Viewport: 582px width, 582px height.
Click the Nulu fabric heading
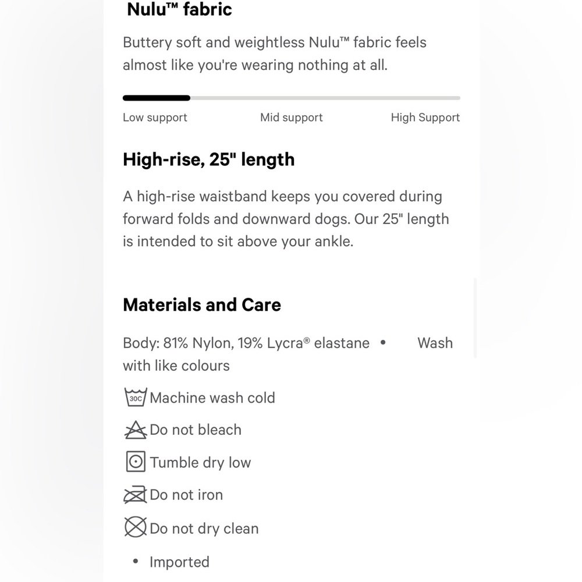[179, 9]
